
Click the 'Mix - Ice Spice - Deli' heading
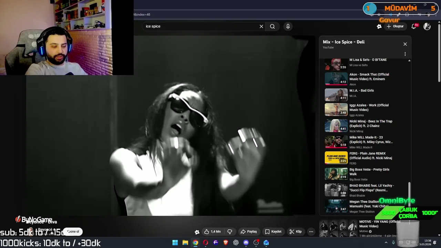pyautogui.click(x=343, y=42)
